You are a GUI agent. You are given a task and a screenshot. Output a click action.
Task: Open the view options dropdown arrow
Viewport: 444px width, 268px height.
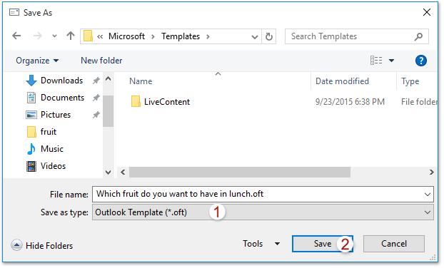point(392,61)
